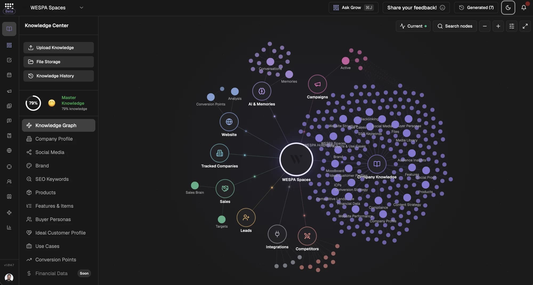
Task: Open Ask Grow assistant
Action: [353, 7]
